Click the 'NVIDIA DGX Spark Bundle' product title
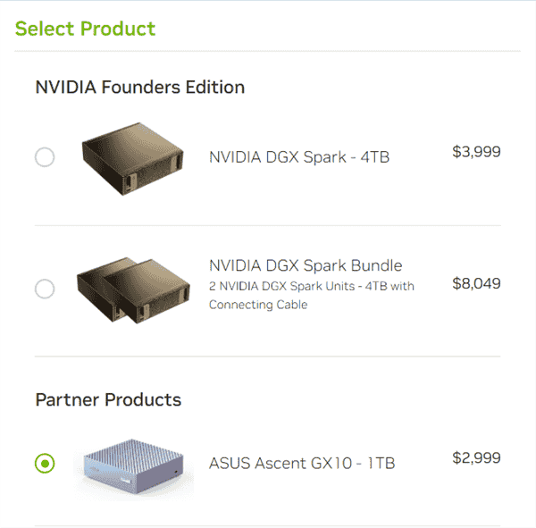The image size is (536, 528). [x=306, y=265]
